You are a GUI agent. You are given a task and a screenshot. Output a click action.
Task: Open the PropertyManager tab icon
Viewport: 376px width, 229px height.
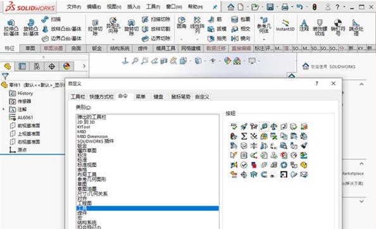22,66
